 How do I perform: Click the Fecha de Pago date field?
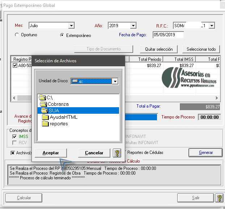coord(168,35)
